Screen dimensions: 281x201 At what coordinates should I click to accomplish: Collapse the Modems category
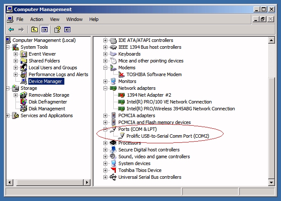pos(105,68)
